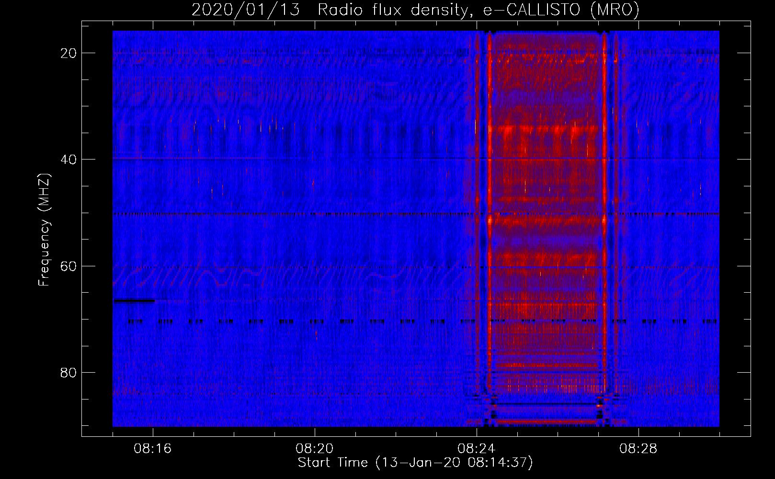775x479 pixels.
Task: Click the '08:16' time tick label
Action: 153,449
